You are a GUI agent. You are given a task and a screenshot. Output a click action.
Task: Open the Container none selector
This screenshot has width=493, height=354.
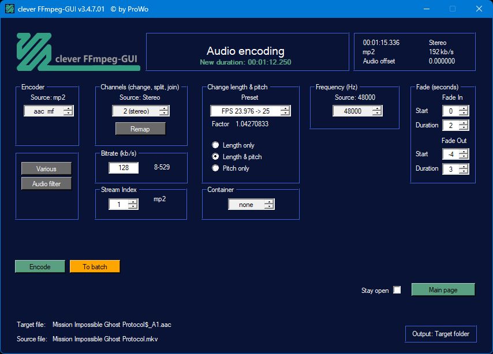point(251,205)
